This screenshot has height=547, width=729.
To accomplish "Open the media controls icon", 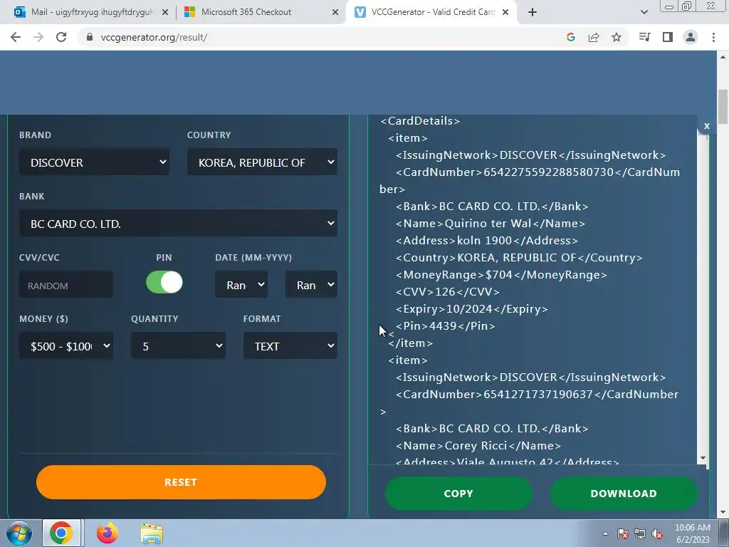I will (x=644, y=37).
